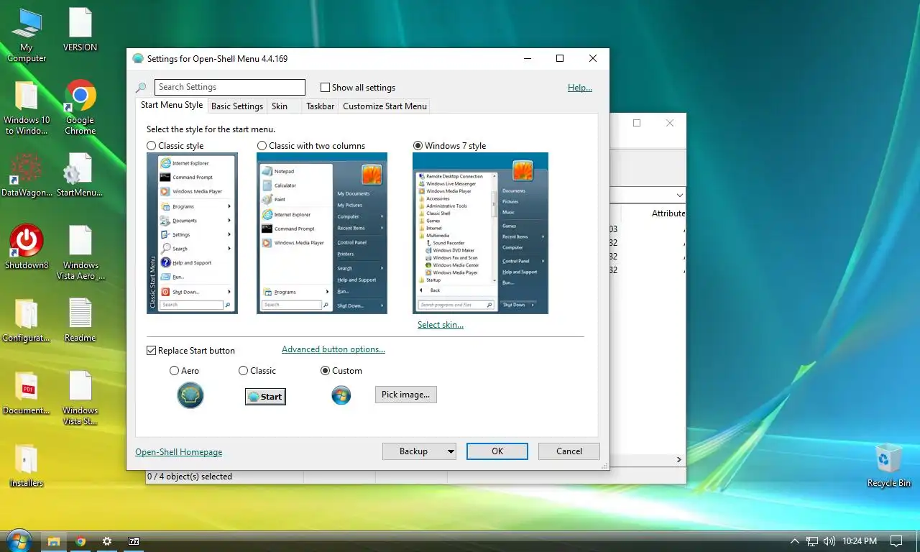Open the Installers folder icon
Image resolution: width=920 pixels, height=552 pixels.
(27, 466)
